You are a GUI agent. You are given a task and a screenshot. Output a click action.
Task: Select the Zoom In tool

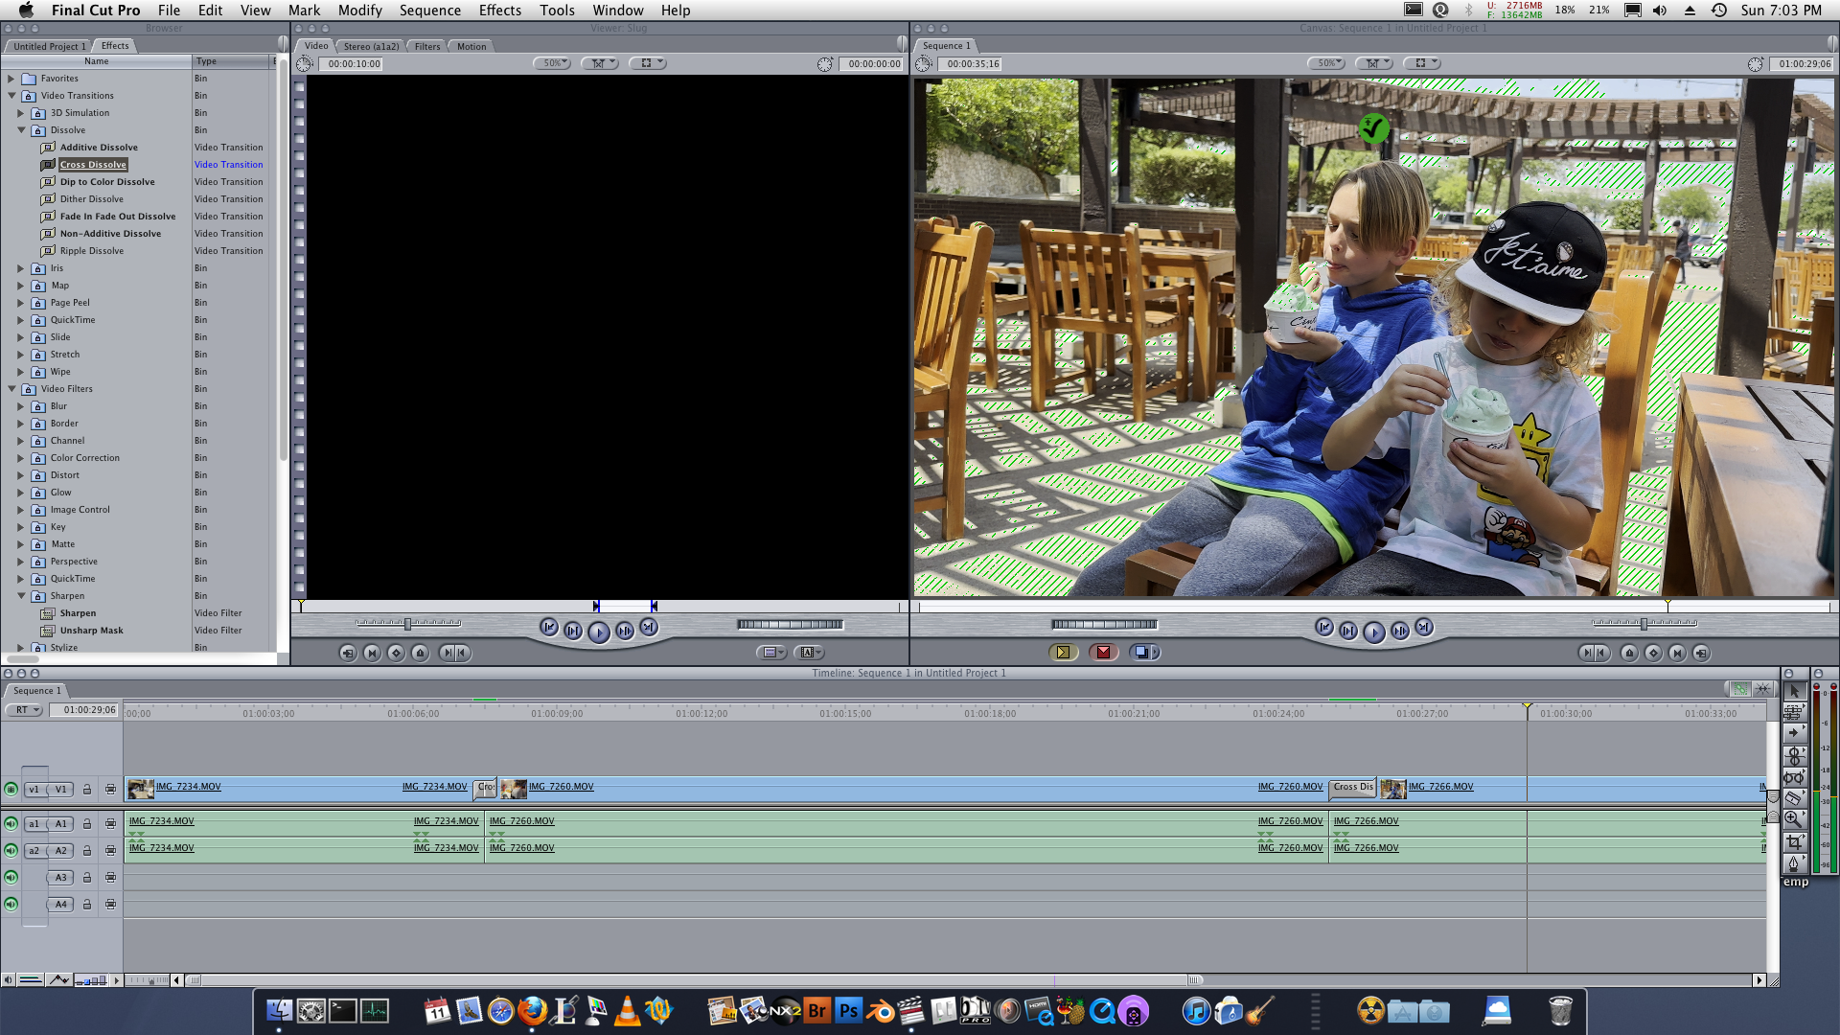[x=1794, y=820]
